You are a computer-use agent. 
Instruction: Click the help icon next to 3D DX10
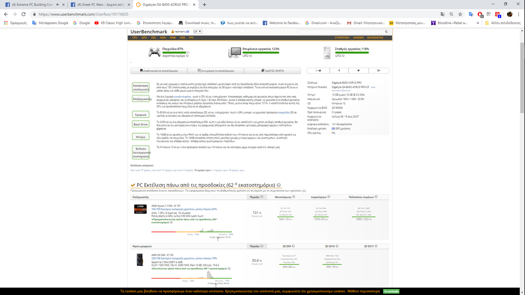[x=337, y=246]
